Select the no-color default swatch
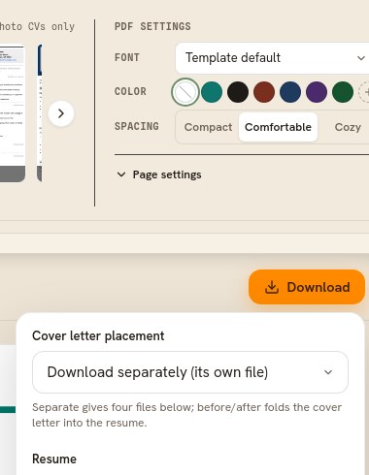The width and height of the screenshot is (369, 475). [185, 92]
